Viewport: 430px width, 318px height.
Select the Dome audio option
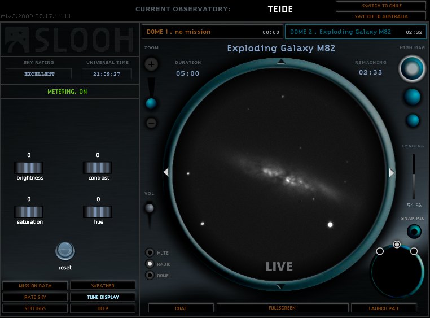(x=150, y=275)
